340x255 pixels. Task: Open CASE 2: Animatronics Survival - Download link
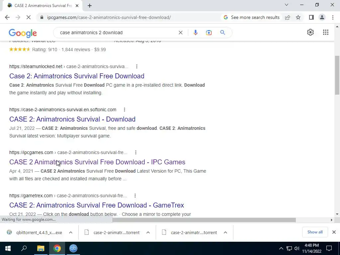(72, 119)
